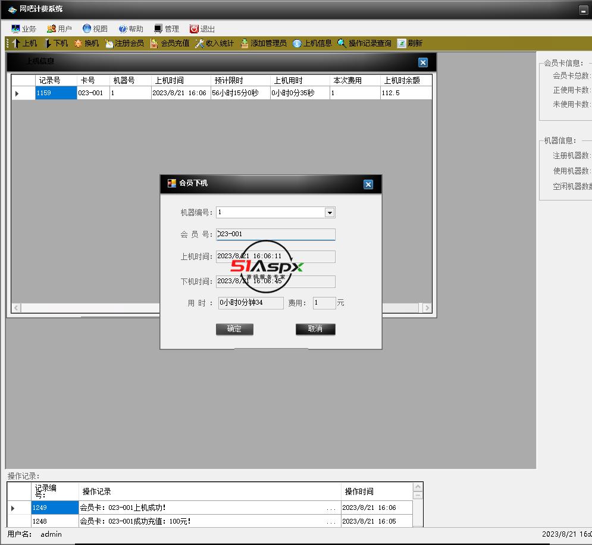Click the 退出 menu item
Image resolution: width=592 pixels, height=545 pixels.
pyautogui.click(x=202, y=29)
